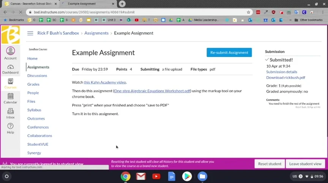This screenshot has width=328, height=183.
Task: Open the system tray clock showing 09:56
Action: [x=319, y=176]
